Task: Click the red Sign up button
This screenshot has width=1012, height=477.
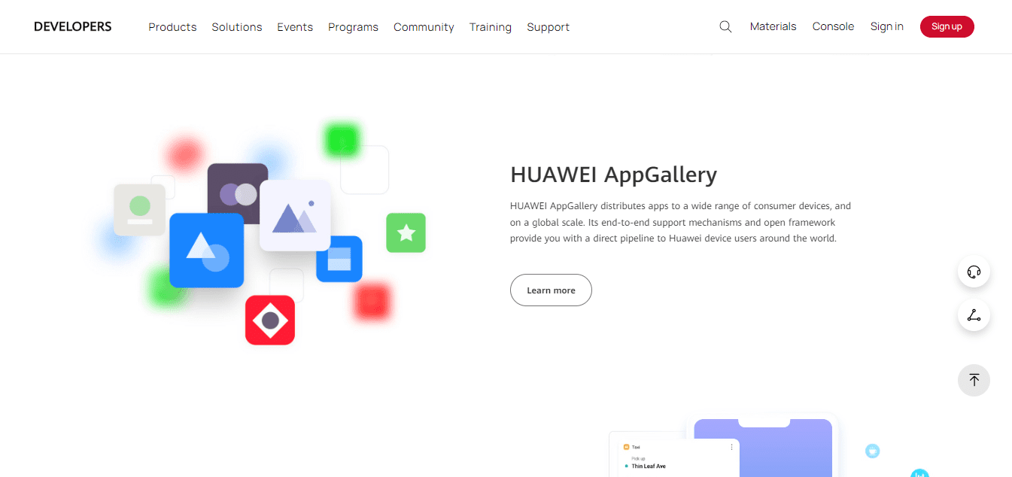Action: [947, 26]
